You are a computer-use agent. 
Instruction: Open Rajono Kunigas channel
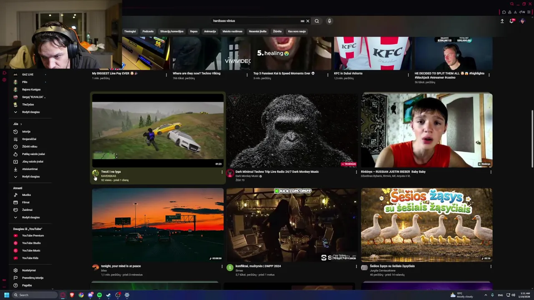31,90
